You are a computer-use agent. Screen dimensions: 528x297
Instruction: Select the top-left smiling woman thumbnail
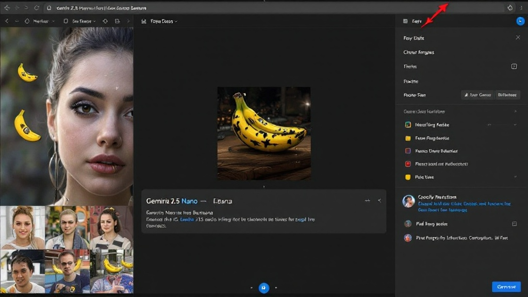[x=22, y=227]
